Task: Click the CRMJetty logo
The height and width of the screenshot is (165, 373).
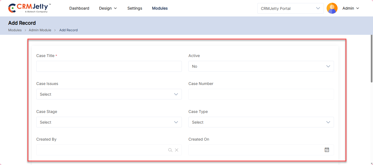Action: tap(29, 8)
